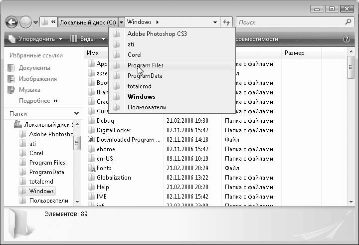Open the Музыка favorite link
The image size is (359, 245).
(29, 90)
